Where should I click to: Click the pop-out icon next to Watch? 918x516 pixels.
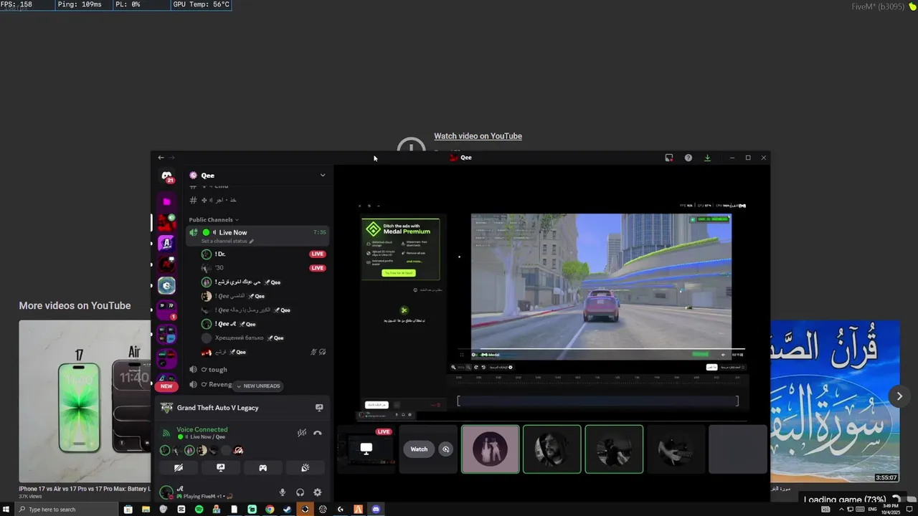point(446,449)
